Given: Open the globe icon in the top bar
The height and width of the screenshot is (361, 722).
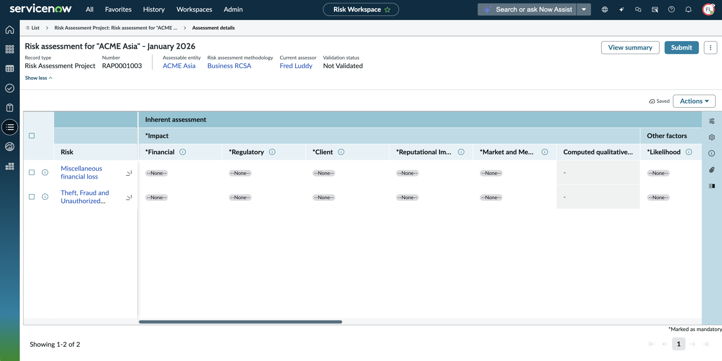Looking at the screenshot, I should click(605, 9).
